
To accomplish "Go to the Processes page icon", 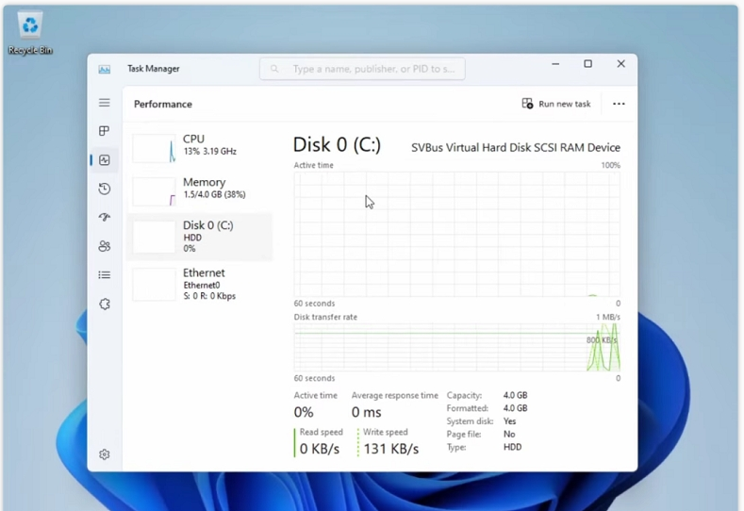I will click(105, 131).
